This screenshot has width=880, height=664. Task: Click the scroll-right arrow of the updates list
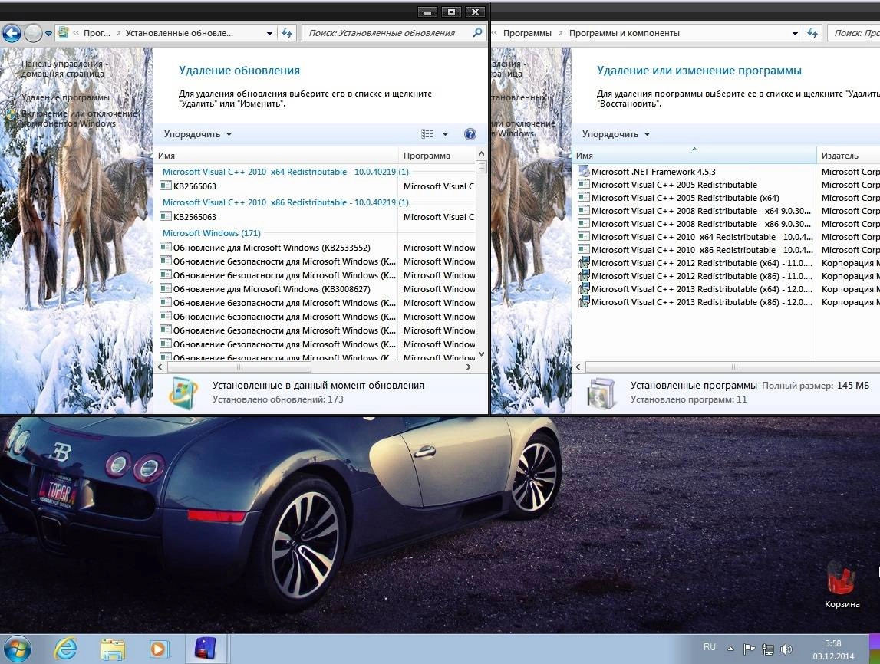[x=469, y=367]
